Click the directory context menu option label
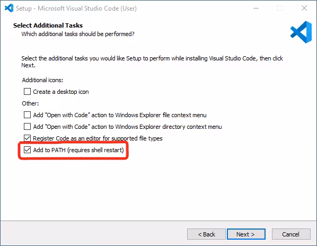Image resolution: width=317 pixels, height=246 pixels. coord(127,127)
